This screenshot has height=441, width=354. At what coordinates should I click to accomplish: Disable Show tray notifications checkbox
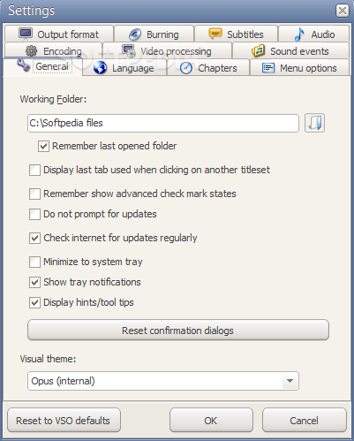point(34,282)
